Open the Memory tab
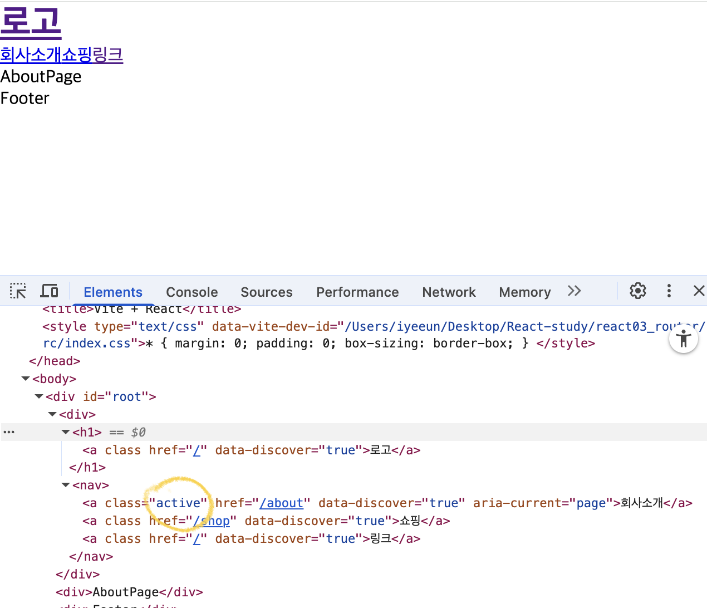 [x=525, y=292]
